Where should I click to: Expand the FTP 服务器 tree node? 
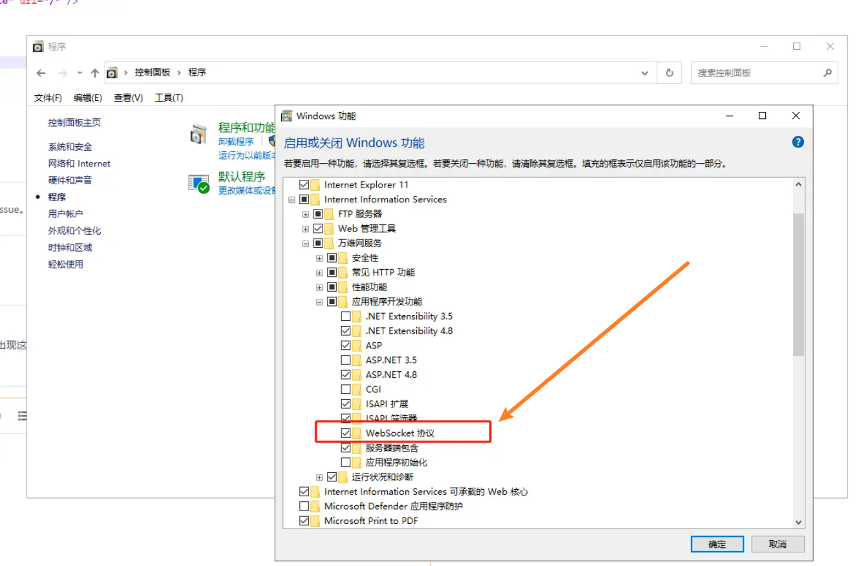pos(306,214)
